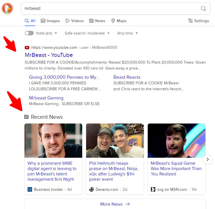Click the magnifying glass search icon

(x=203, y=8)
